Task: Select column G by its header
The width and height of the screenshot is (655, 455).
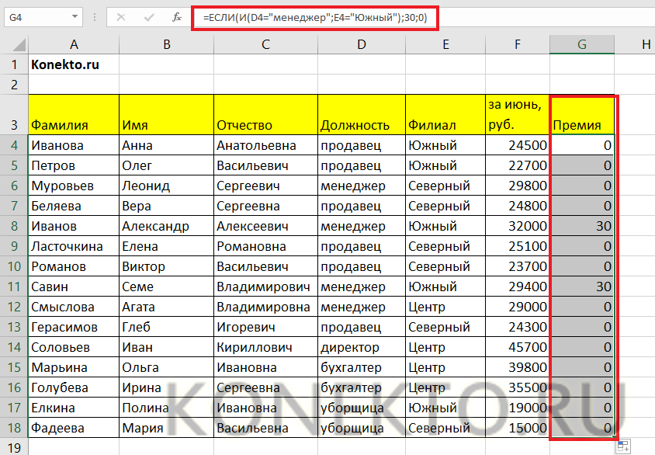Action: point(581,45)
